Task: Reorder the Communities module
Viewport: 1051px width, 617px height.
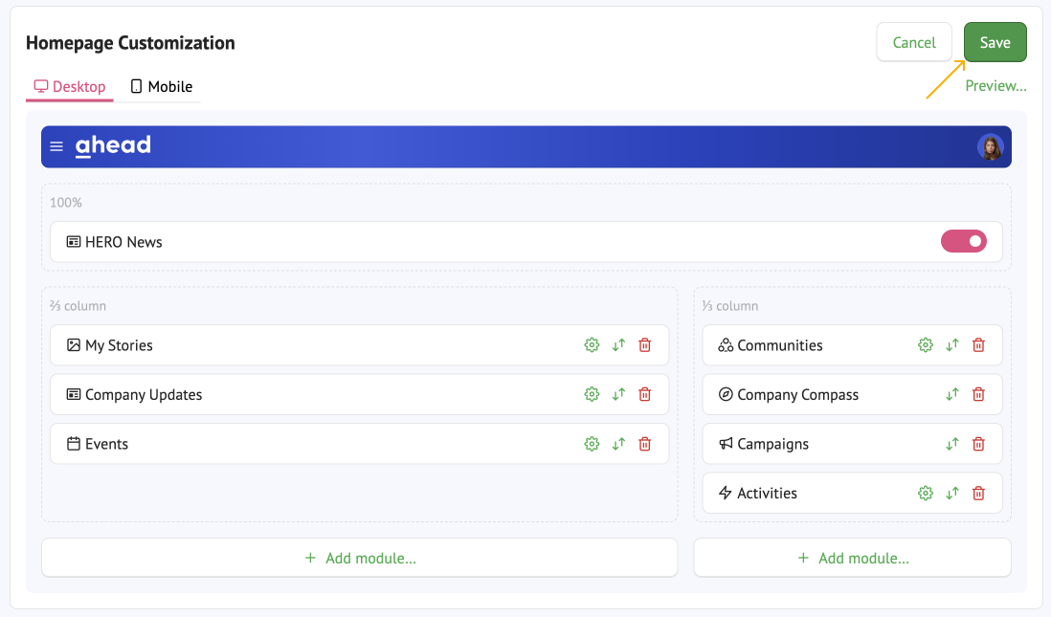Action: point(952,345)
